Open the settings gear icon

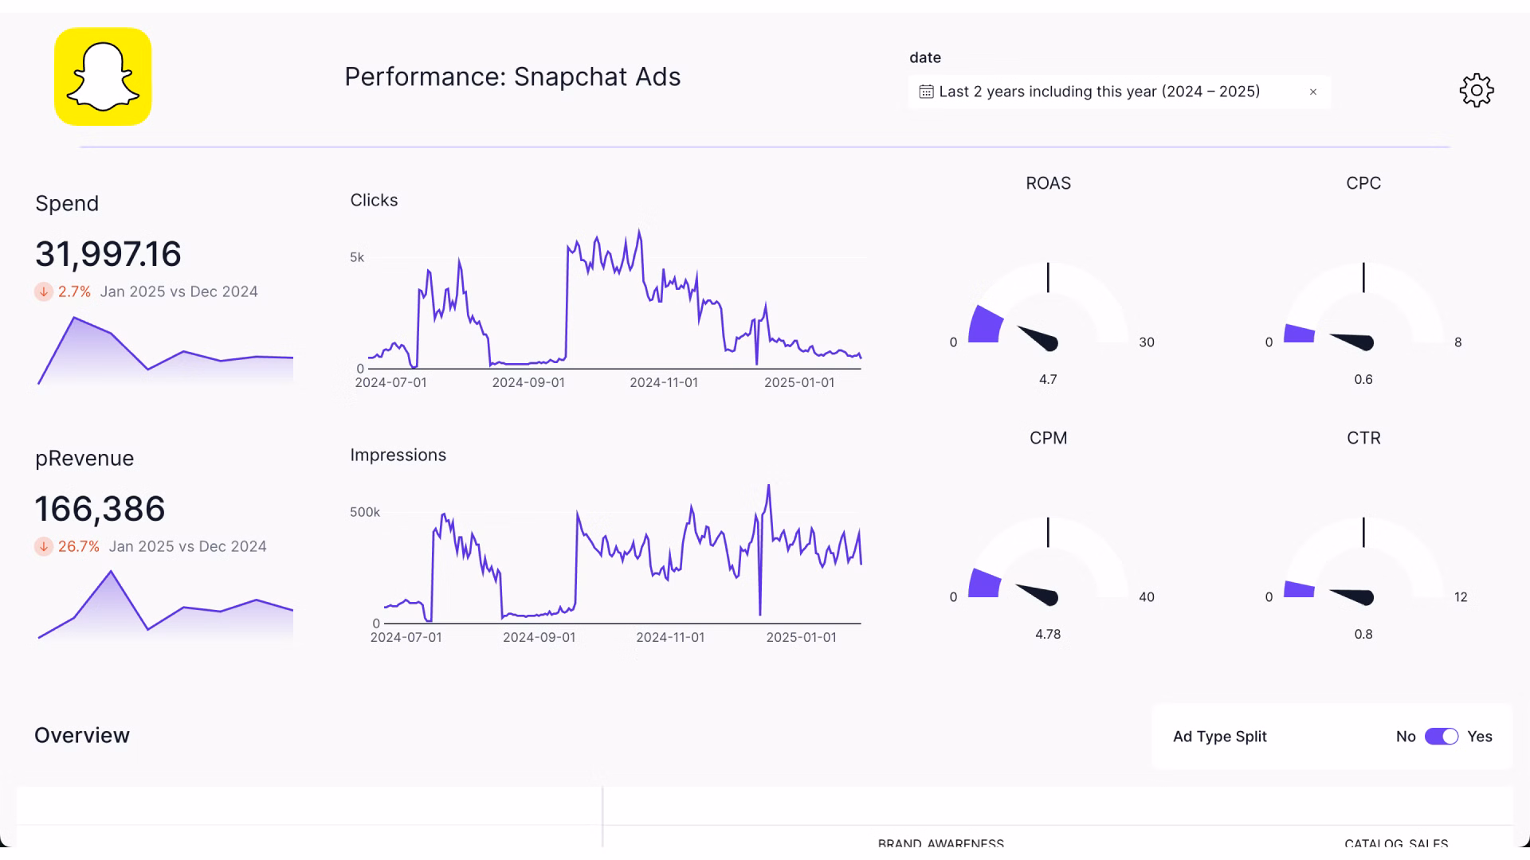click(1476, 91)
